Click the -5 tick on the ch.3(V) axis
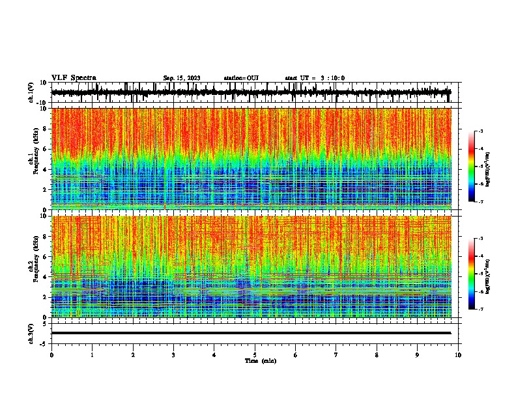 click(44, 344)
